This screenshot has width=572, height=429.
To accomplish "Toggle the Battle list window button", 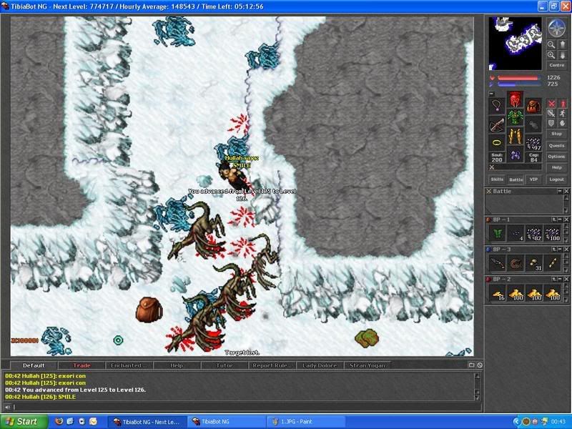I will [x=516, y=179].
